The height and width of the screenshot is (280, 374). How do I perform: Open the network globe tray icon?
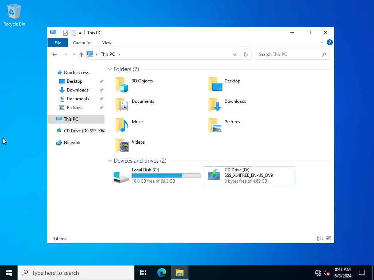coord(318,273)
